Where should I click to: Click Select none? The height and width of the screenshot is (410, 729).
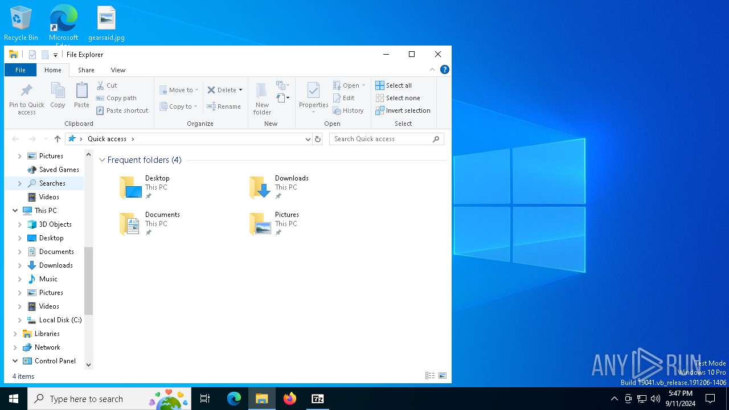398,98
